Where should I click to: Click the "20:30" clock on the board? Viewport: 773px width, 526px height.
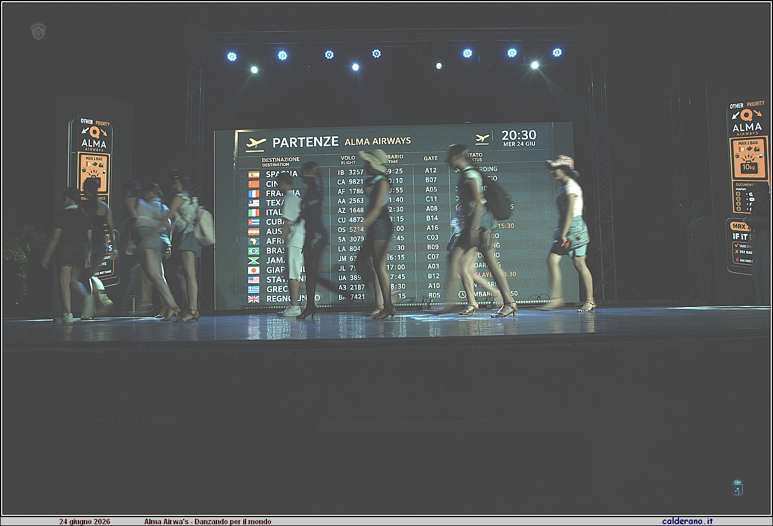pos(519,135)
